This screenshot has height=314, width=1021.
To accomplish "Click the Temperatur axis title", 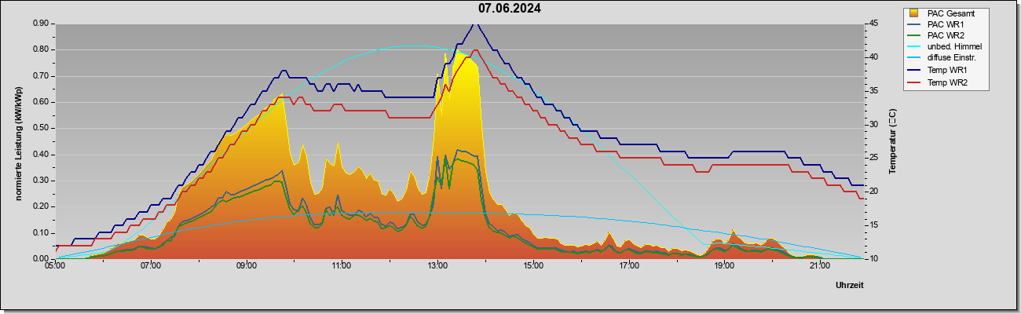I will click(892, 141).
